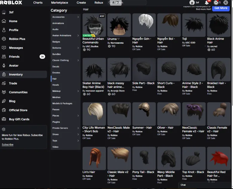Open the Short Curls - Black thumbnail
233x189 pixels.
point(169,70)
